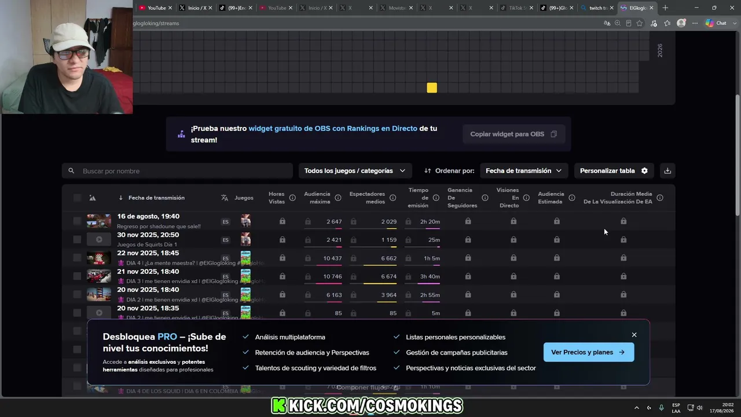Click Ganancia de Seguidores lock for 30 nov 20:50 stream
The width and height of the screenshot is (741, 417).
(468, 240)
